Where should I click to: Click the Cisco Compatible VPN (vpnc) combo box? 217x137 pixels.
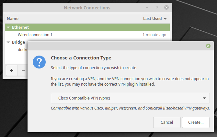click(x=130, y=98)
